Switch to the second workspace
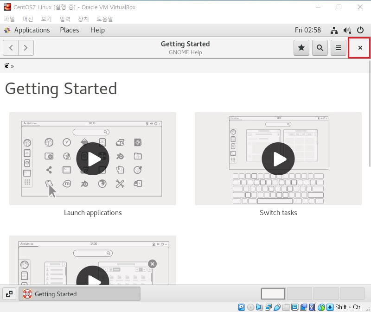 (299, 294)
